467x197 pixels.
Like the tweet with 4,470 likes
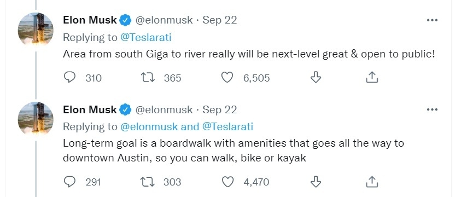227,182
